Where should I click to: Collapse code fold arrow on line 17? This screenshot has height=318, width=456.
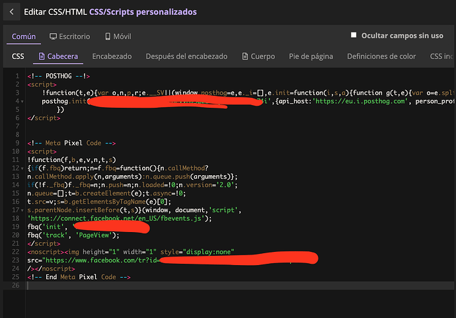[x=22, y=210]
